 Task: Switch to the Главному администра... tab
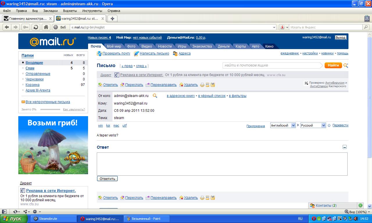(27, 19)
